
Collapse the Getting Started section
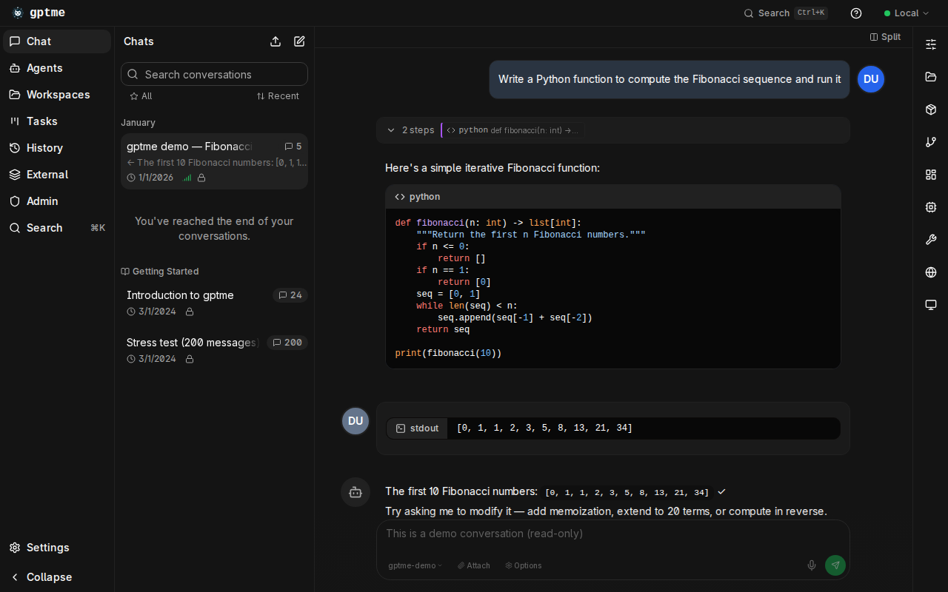click(x=160, y=272)
